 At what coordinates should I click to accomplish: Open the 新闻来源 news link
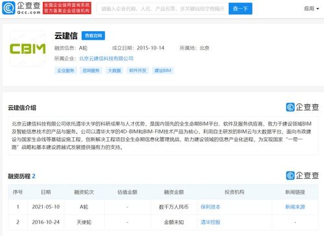coord(295,207)
